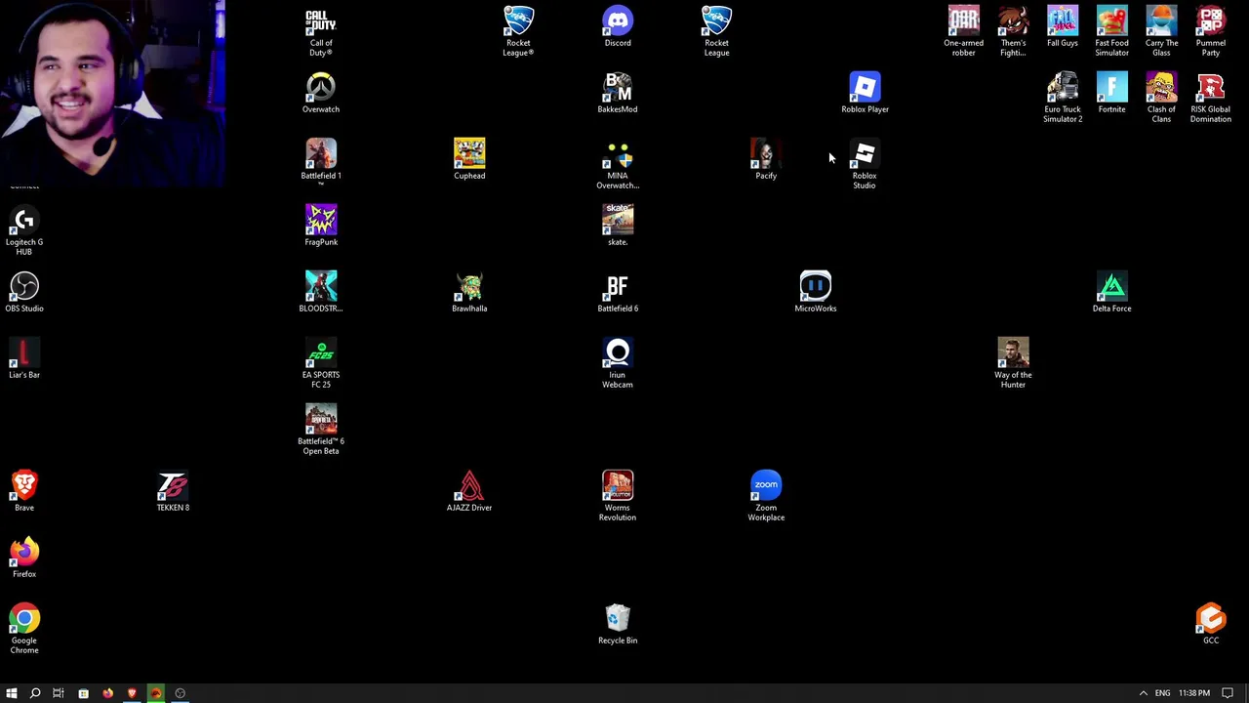Open the Rocket League shortcut right of Discord
Screen dimensions: 1249x703
coord(717,31)
